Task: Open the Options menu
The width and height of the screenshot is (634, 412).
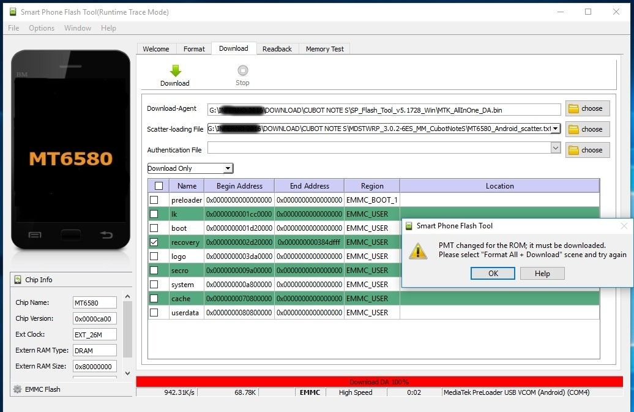Action: click(42, 28)
